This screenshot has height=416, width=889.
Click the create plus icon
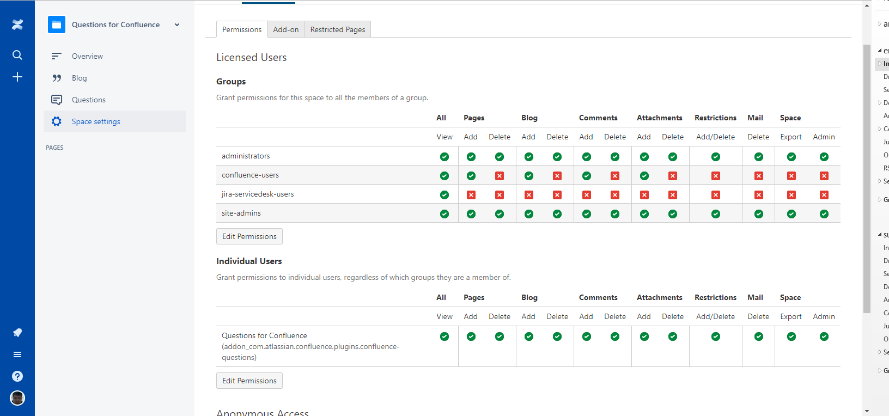[x=17, y=77]
